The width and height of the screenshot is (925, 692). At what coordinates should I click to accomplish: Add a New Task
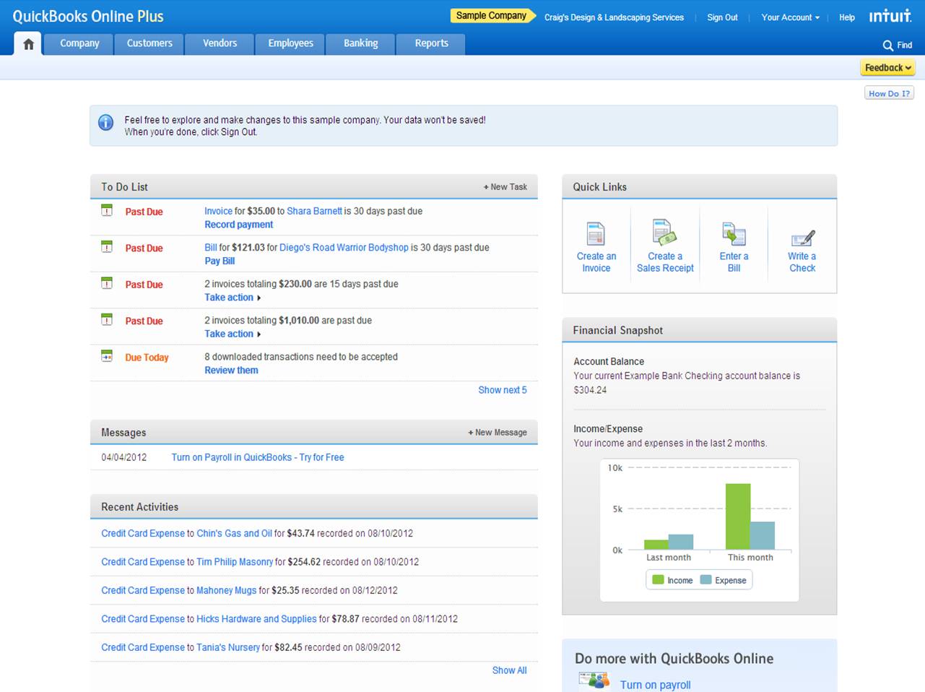coord(505,187)
